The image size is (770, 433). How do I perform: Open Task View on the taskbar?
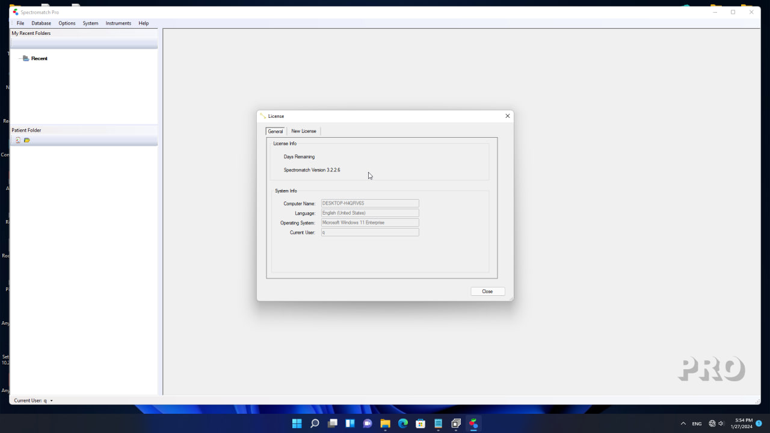pos(332,423)
